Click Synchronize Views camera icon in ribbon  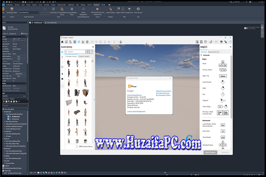12,9
